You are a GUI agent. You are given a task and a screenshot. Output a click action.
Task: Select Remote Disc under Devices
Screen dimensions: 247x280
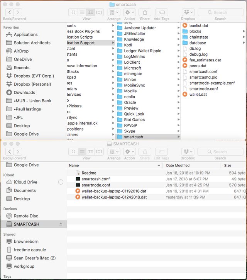26,216
